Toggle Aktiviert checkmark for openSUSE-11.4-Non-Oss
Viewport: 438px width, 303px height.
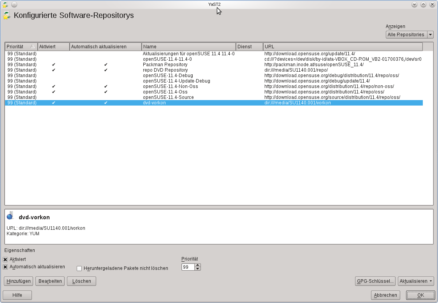pyautogui.click(x=54, y=86)
